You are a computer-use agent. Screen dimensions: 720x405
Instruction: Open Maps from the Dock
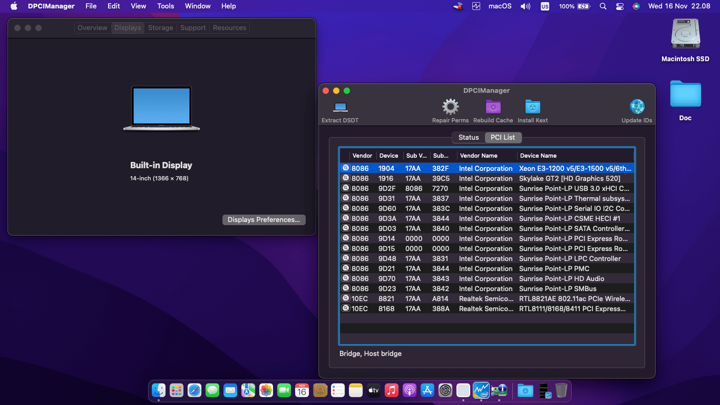(248, 390)
